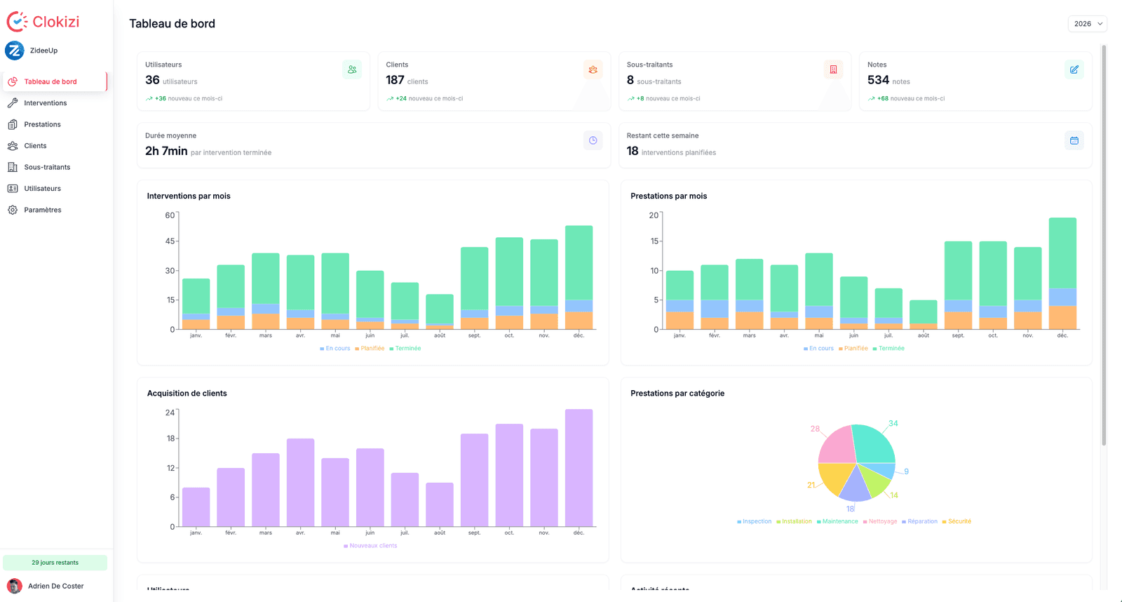Click the Prestations document icon
The image size is (1122, 602).
pyautogui.click(x=13, y=124)
